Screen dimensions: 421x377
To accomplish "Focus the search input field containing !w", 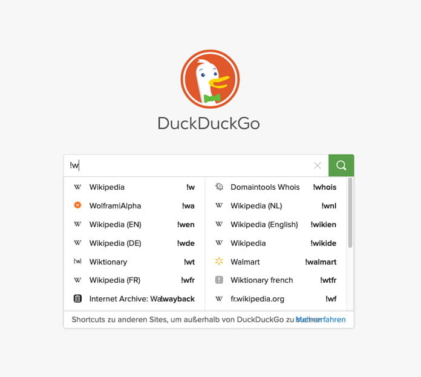I will pos(188,166).
